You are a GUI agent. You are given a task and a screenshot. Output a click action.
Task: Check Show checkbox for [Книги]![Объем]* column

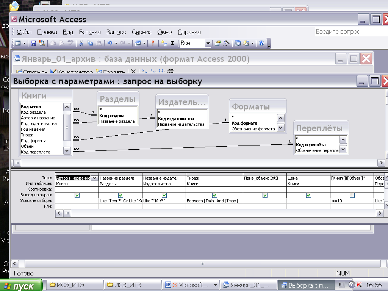pos(352,195)
